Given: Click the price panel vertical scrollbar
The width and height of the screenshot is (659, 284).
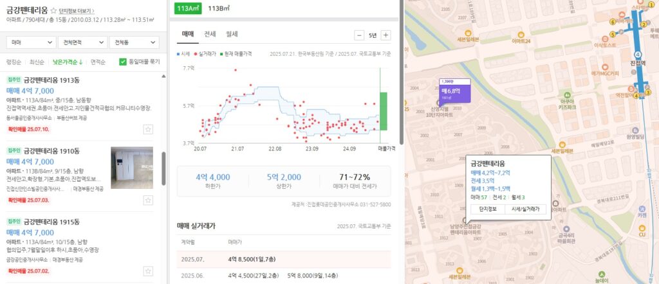Looking at the screenshot, I should (x=400, y=71).
